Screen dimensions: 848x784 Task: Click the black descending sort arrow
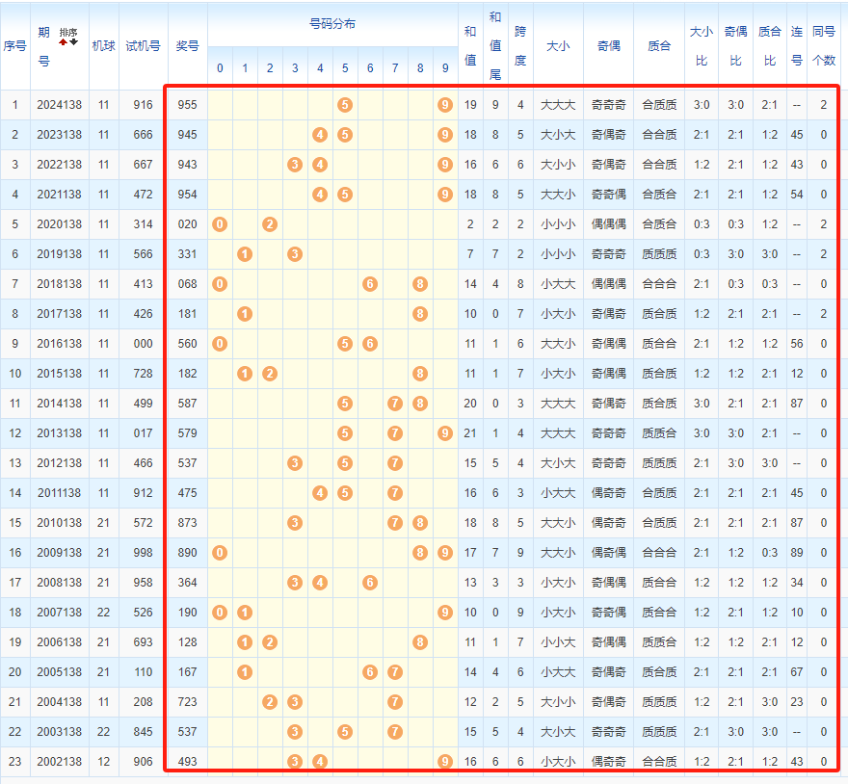click(73, 42)
